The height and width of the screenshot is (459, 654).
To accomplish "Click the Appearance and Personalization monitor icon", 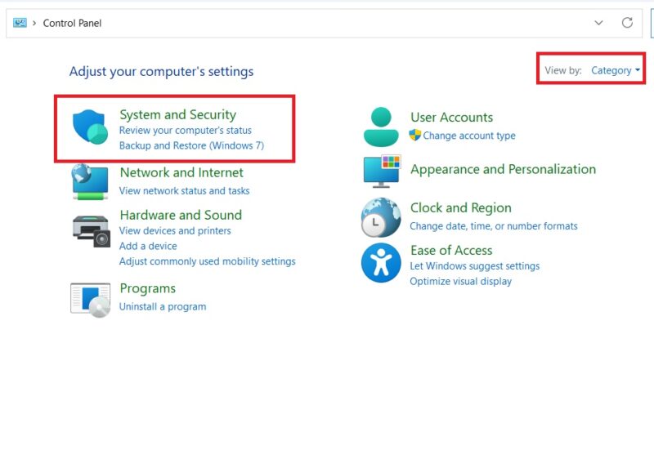I will pyautogui.click(x=382, y=172).
